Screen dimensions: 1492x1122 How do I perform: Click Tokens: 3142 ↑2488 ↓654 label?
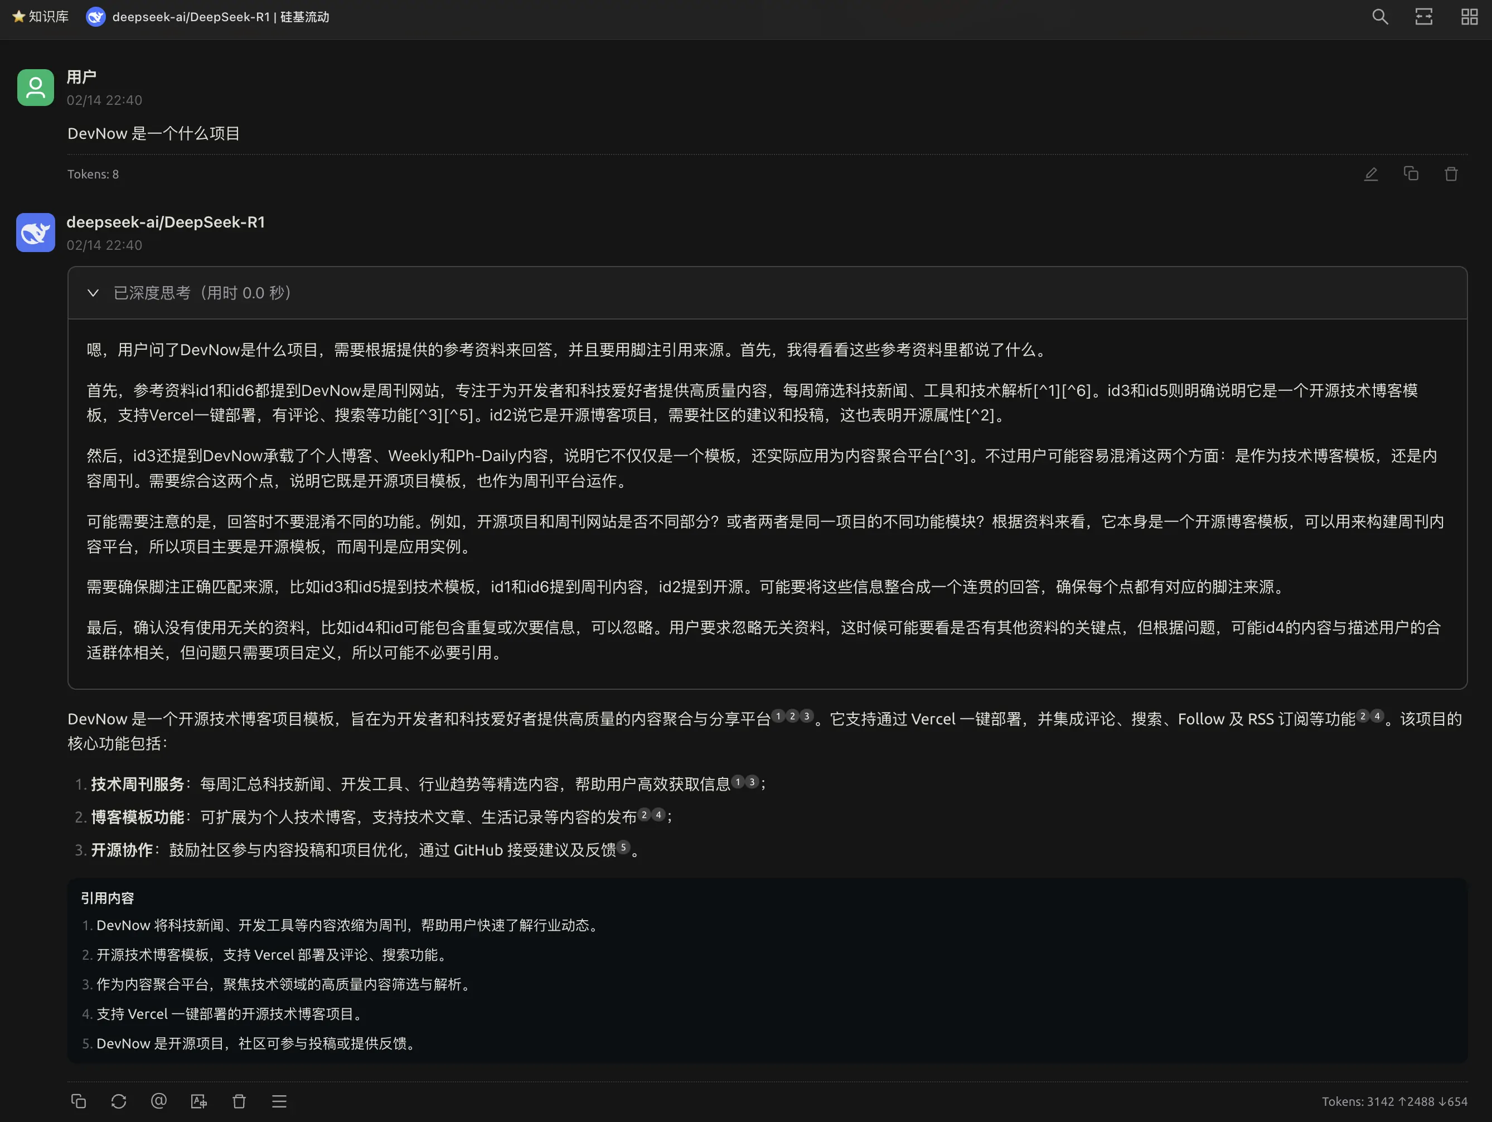click(x=1394, y=1101)
